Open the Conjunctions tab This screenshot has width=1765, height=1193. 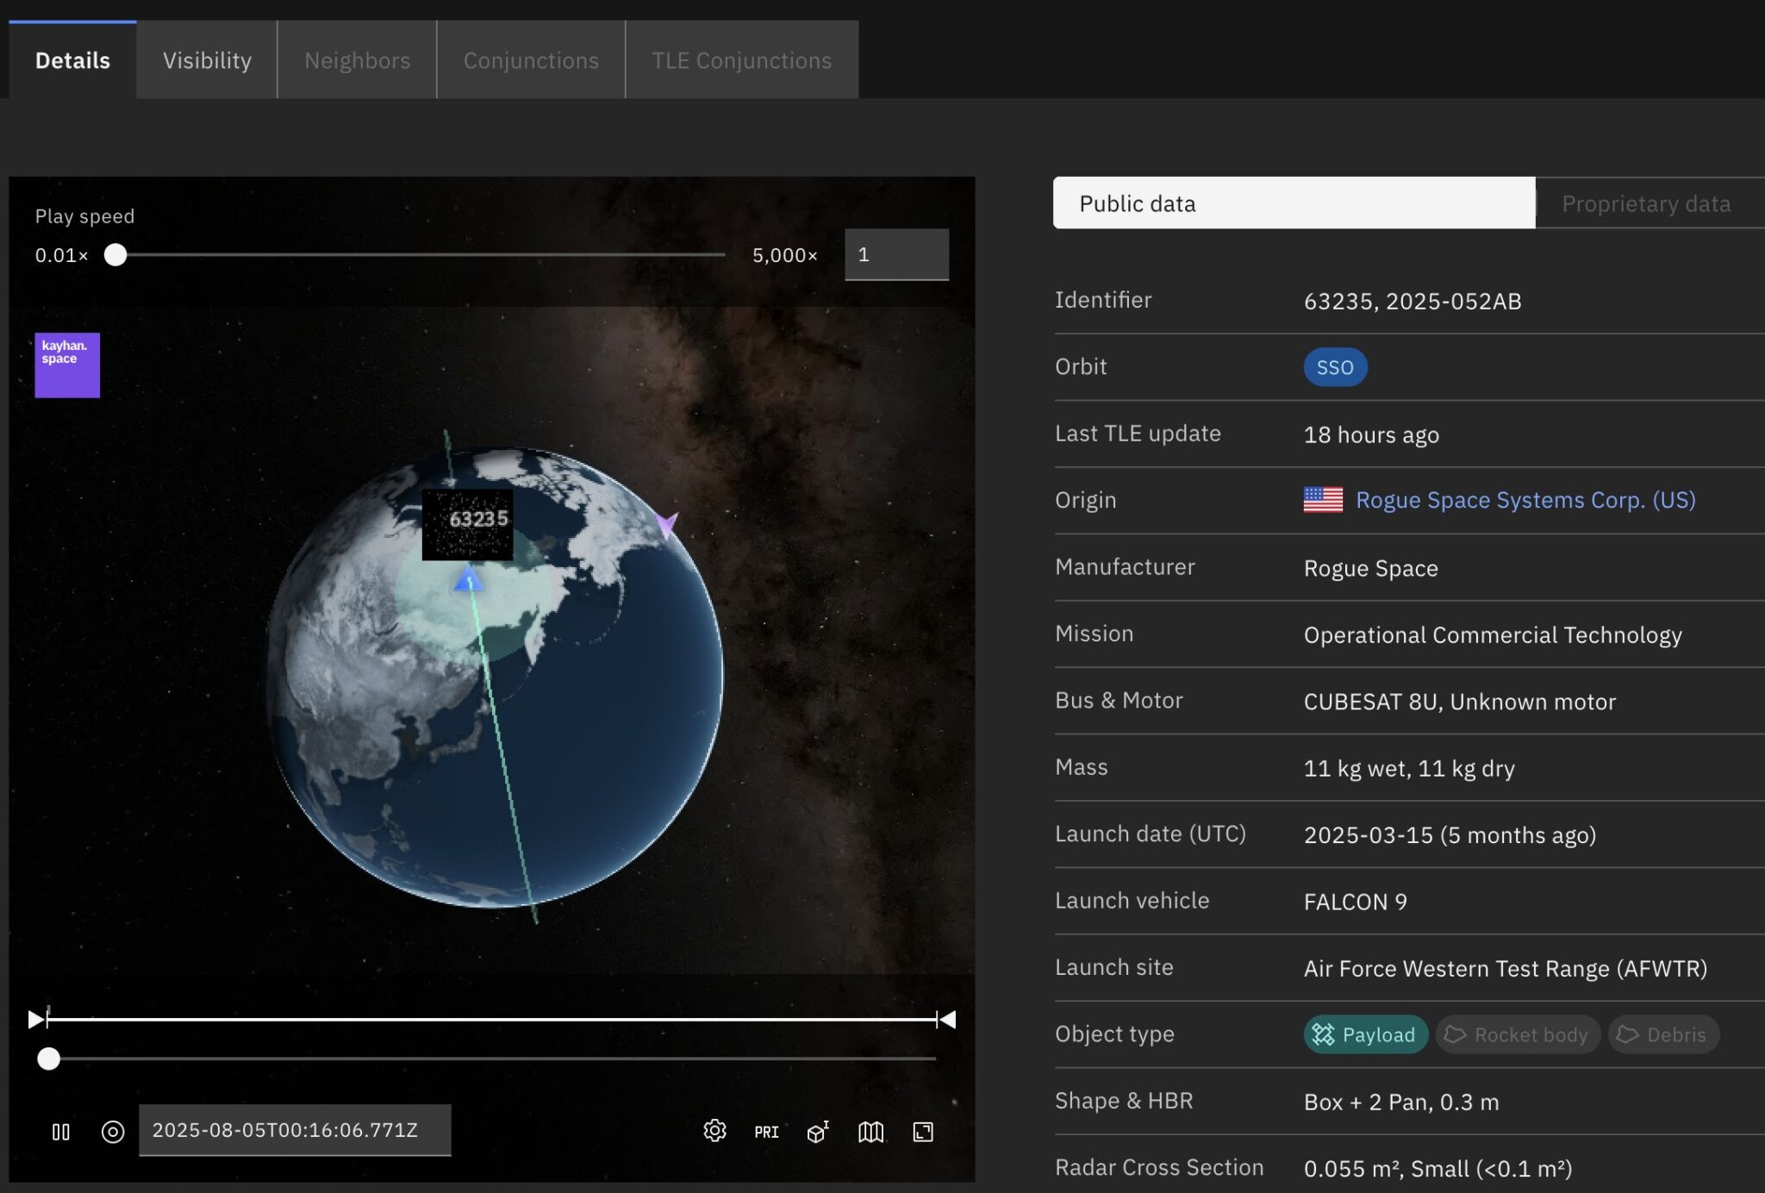pos(531,59)
